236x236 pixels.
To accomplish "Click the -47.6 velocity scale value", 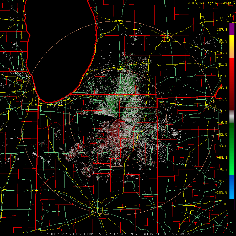I will 222,146.
